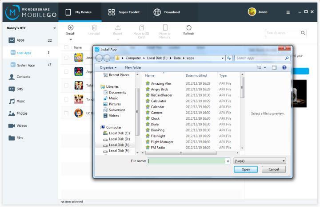The width and height of the screenshot is (320, 207).
Task: Toggle the select-all checkbox beside Name header
Action: pyautogui.click(x=66, y=47)
